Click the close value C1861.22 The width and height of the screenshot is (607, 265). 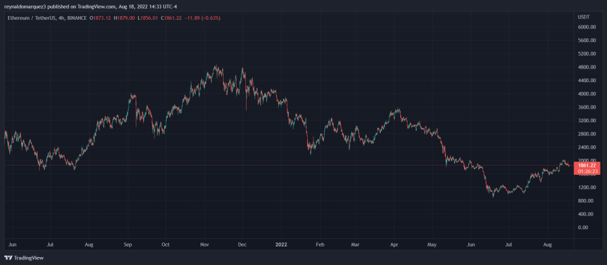tap(172, 18)
